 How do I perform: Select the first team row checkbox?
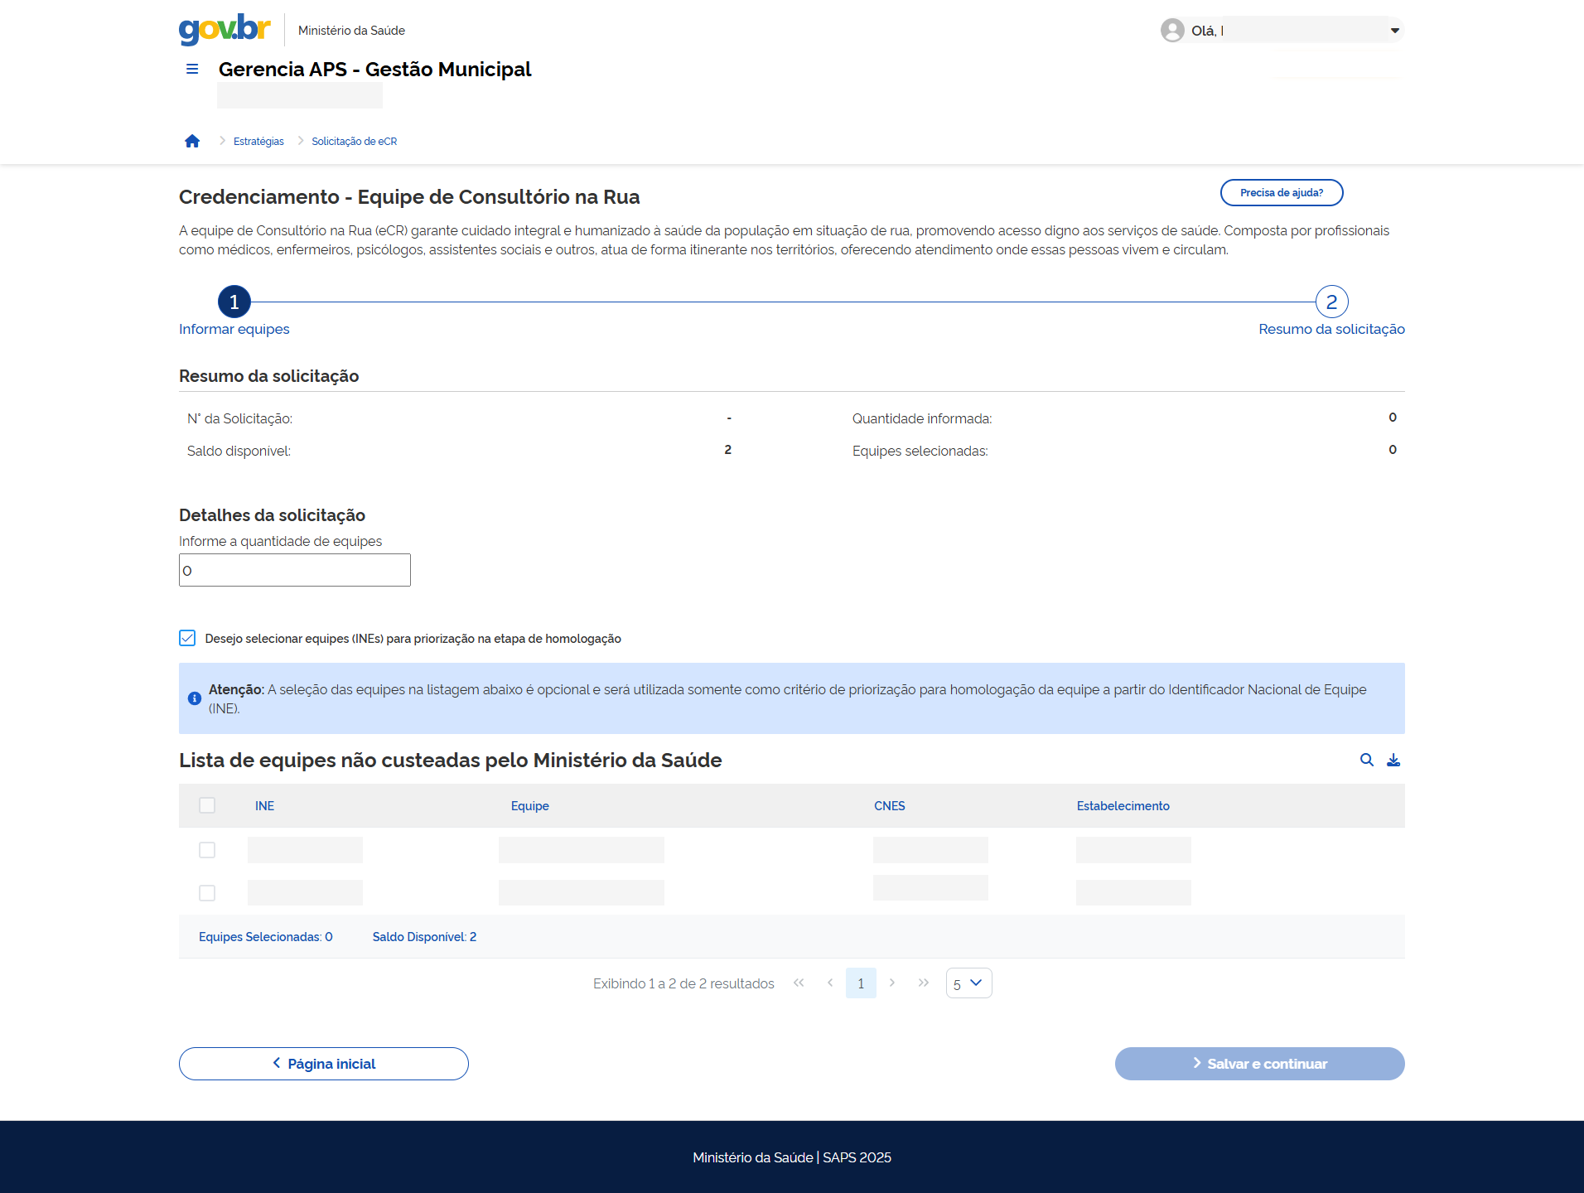click(207, 850)
